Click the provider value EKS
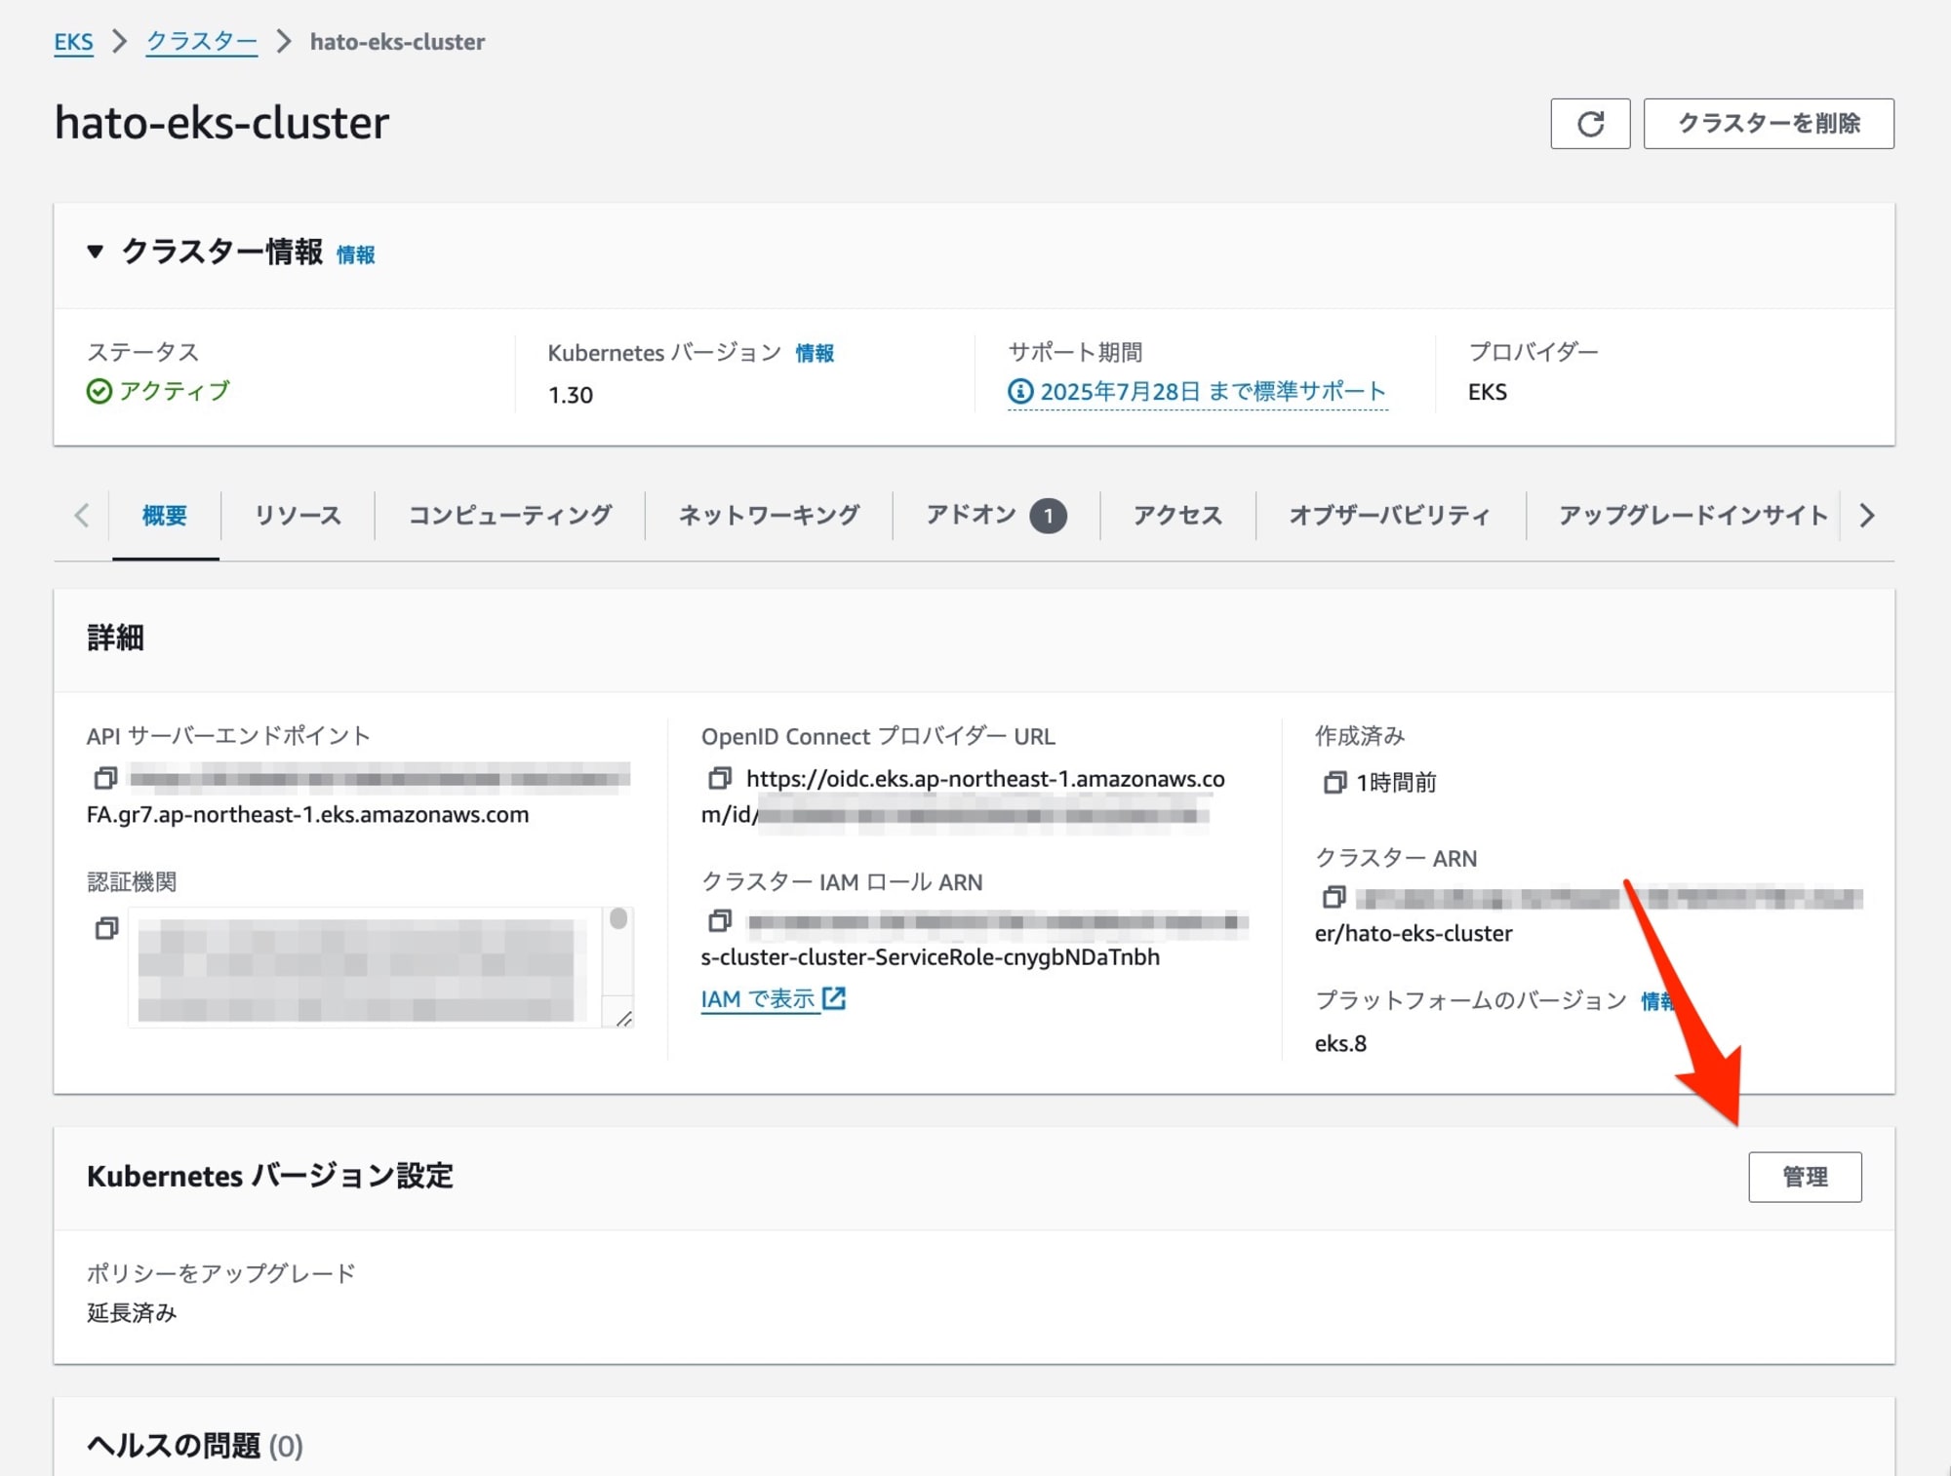 point(1488,392)
